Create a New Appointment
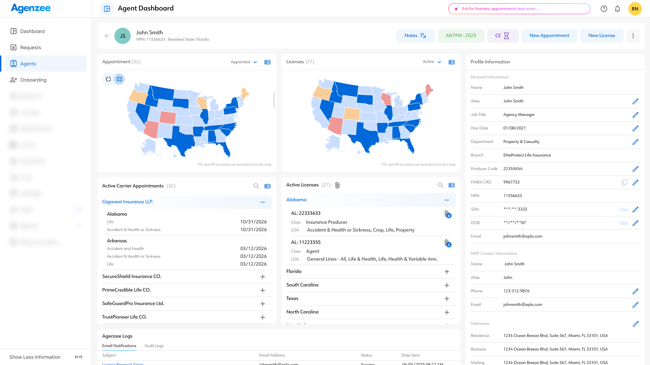This screenshot has width=650, height=365. point(549,35)
